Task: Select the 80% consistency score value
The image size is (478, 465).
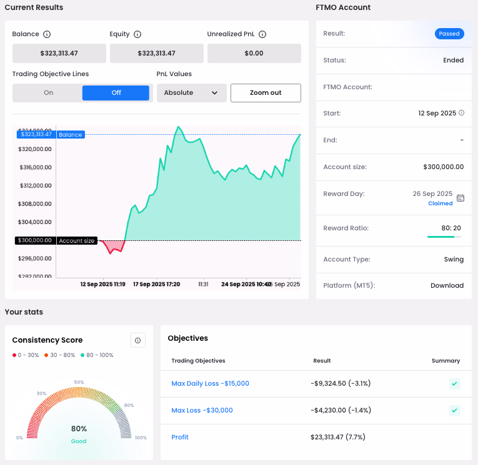Action: pos(79,428)
